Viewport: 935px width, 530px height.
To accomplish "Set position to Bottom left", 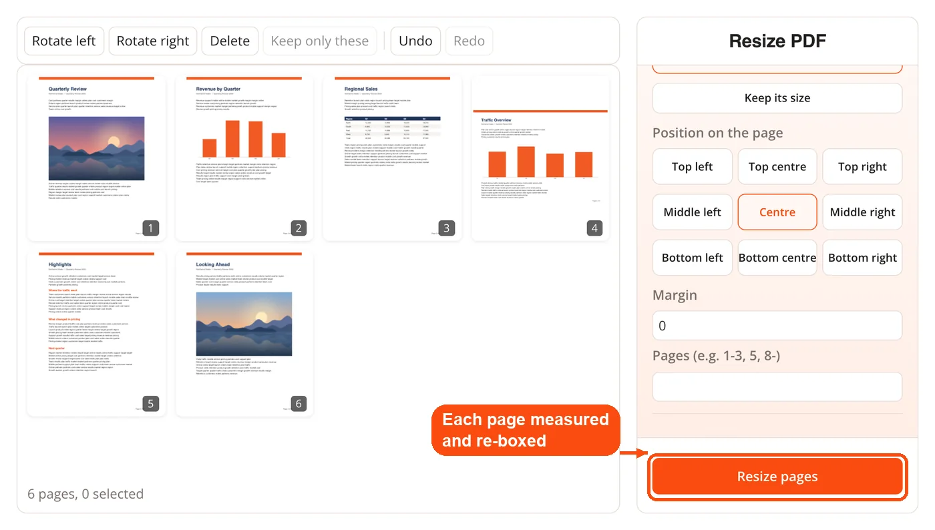I will point(693,258).
